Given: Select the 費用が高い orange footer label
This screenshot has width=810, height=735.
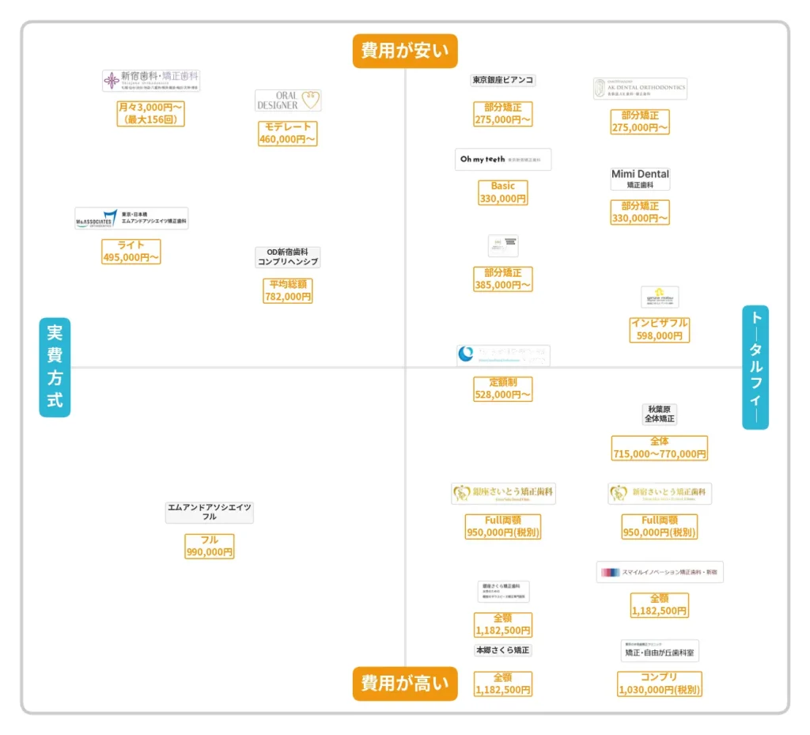Looking at the screenshot, I should point(405,684).
